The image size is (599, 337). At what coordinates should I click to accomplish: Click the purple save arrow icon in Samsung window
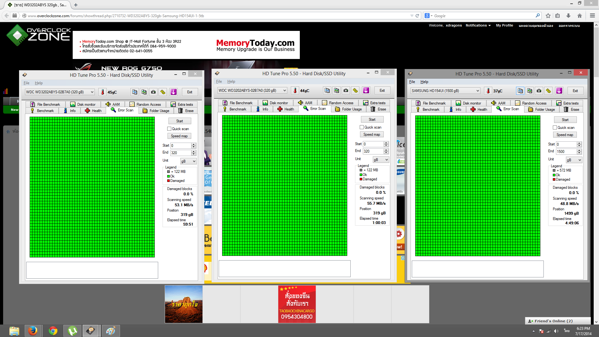(x=559, y=91)
